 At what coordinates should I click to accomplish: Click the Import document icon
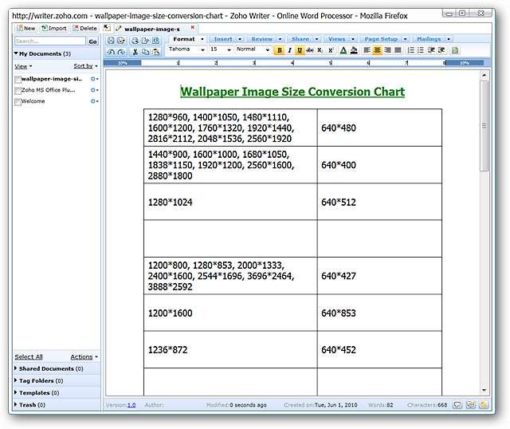54,28
